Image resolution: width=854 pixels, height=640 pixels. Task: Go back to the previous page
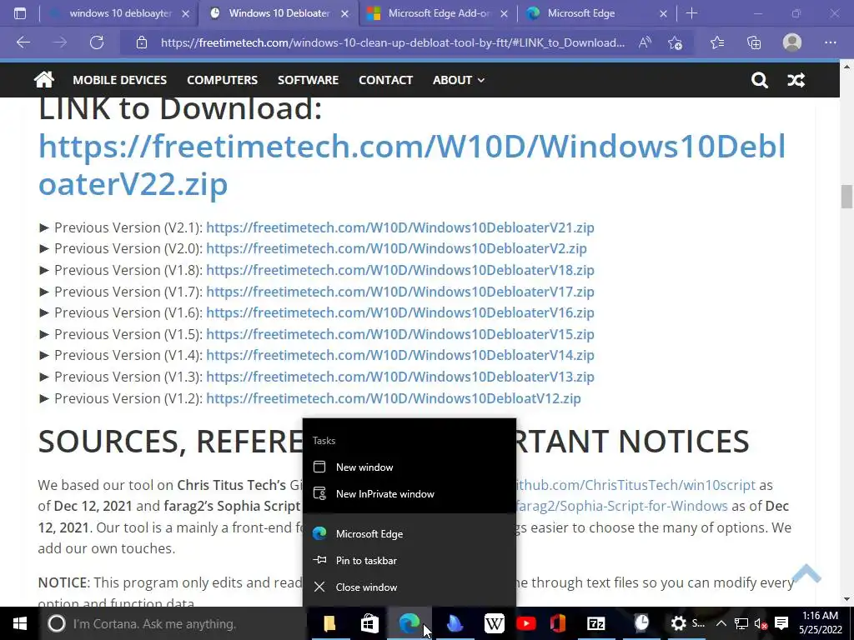point(23,42)
